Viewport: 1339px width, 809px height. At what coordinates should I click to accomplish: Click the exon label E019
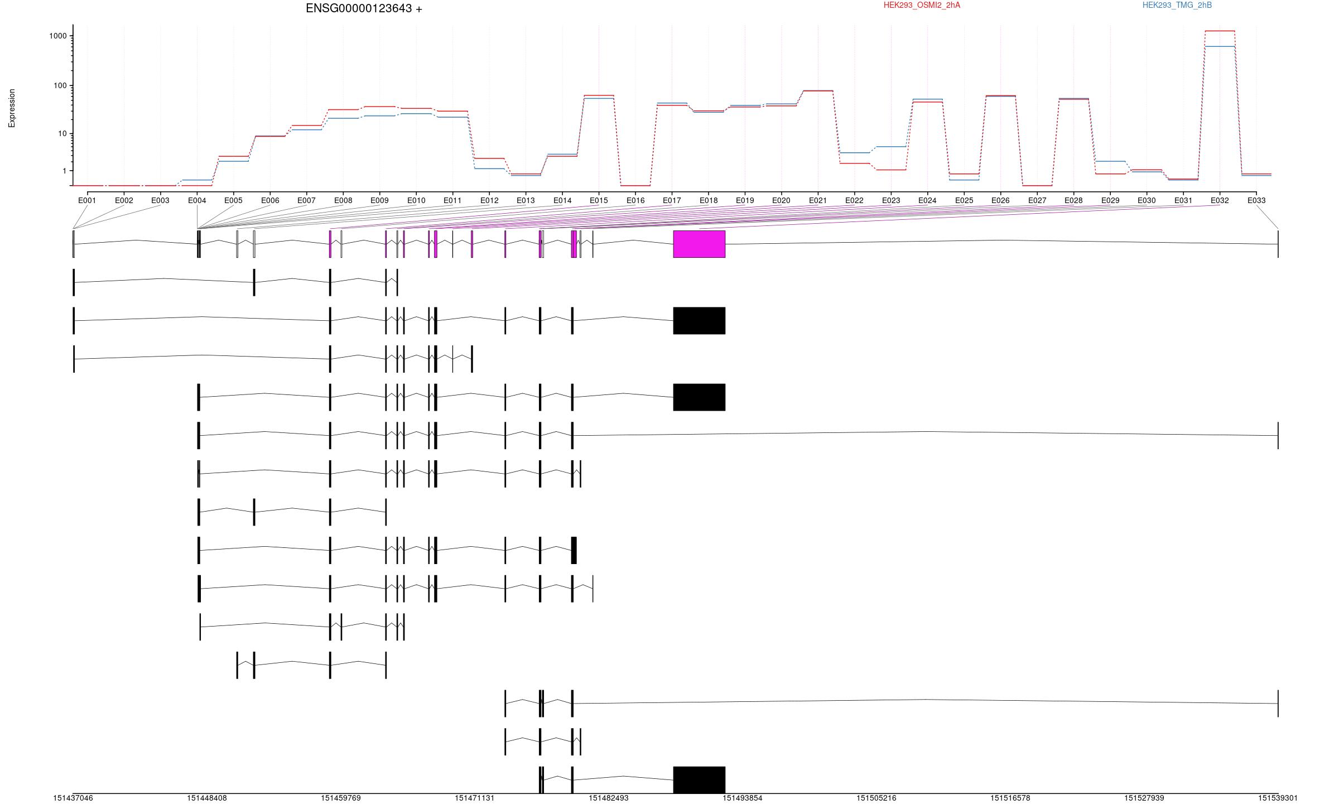coord(745,200)
